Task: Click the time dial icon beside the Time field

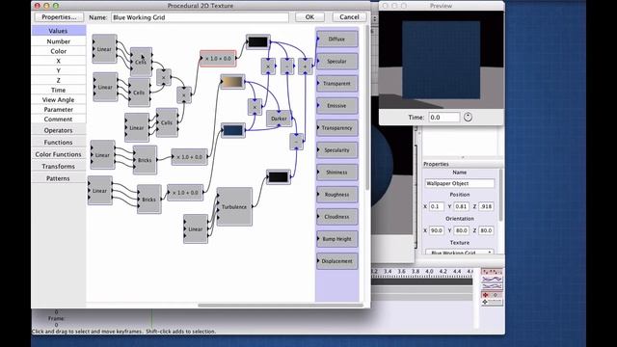Action: [468, 118]
